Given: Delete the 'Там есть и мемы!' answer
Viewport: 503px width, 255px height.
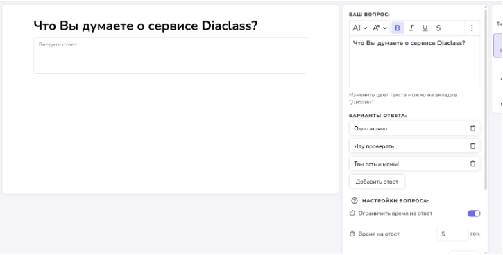Looking at the screenshot, I should pos(473,164).
